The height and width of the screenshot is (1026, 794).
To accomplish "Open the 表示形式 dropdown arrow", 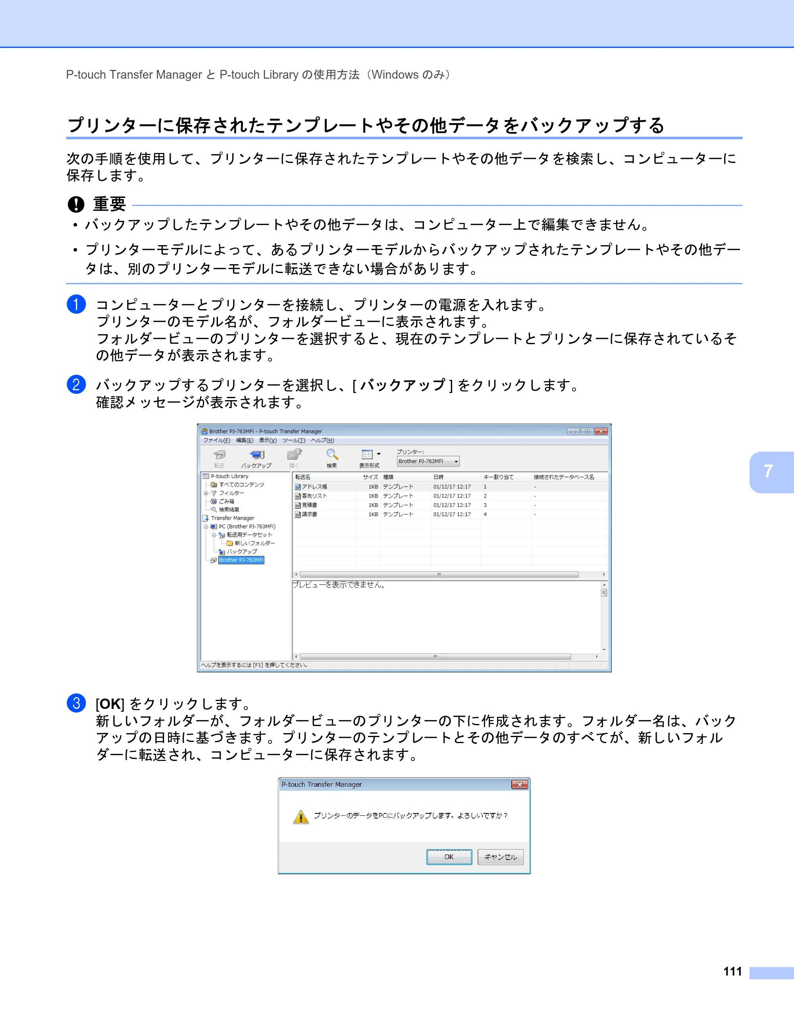I will [379, 454].
